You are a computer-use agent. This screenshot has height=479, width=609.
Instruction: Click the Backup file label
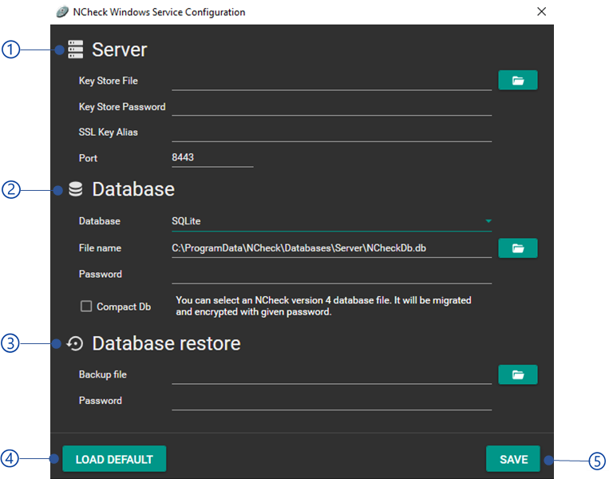point(102,374)
